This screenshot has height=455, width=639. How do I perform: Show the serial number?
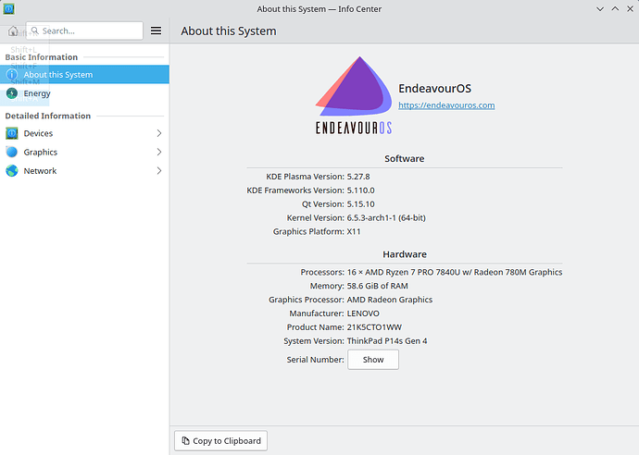coord(373,360)
